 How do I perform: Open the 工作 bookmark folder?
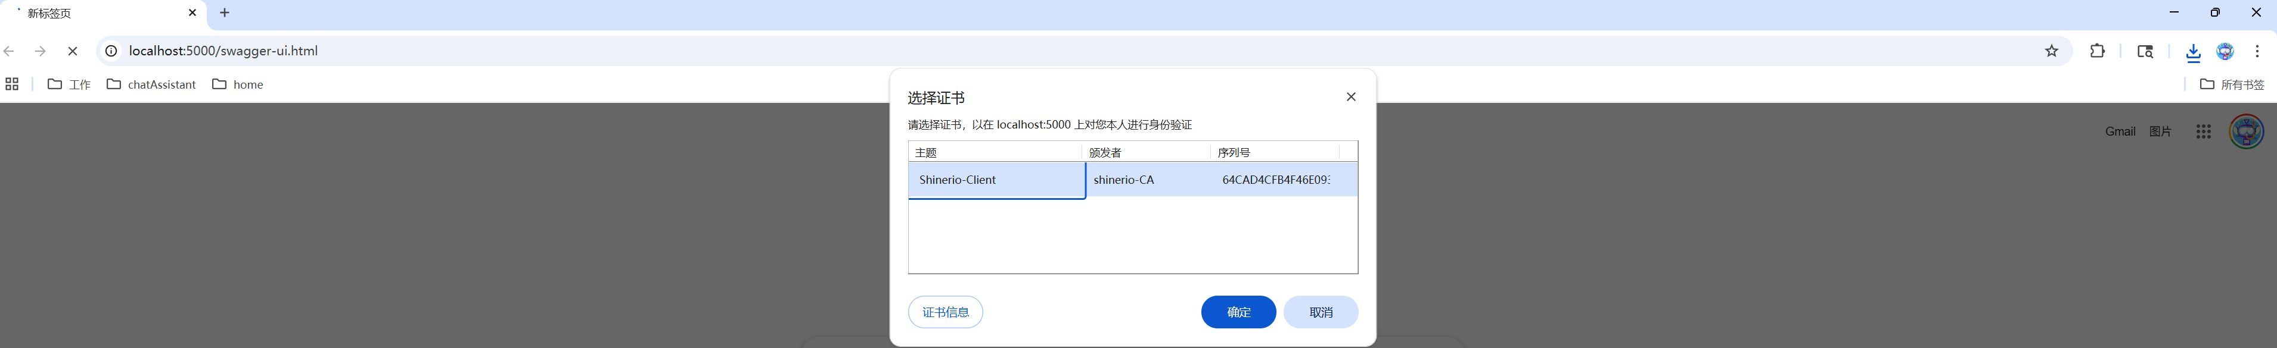pyautogui.click(x=69, y=85)
